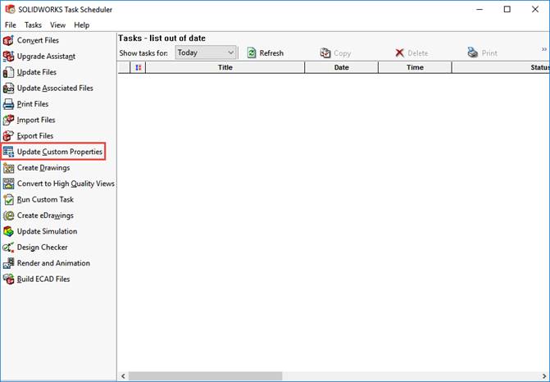Click the Print toolbar printer icon

tap(473, 52)
